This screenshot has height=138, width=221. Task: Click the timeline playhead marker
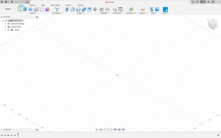pos(18,135)
